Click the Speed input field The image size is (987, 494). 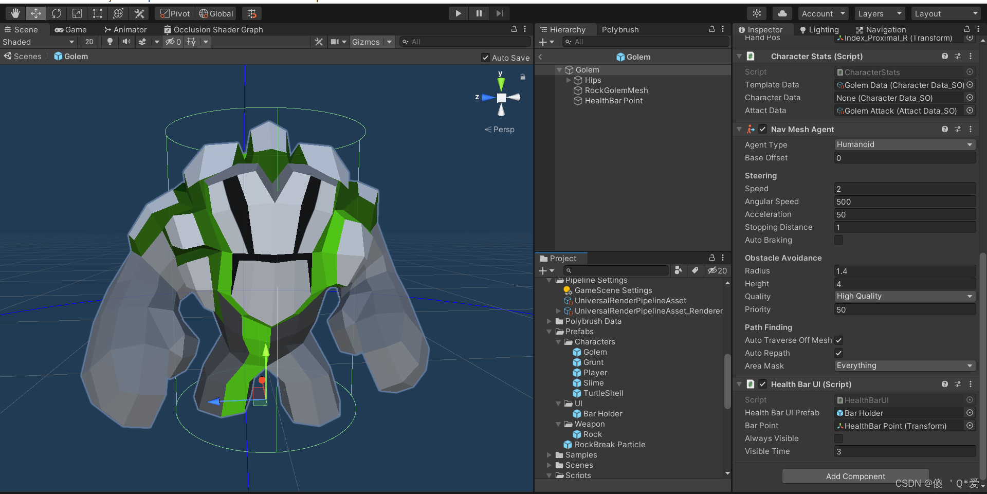(904, 189)
